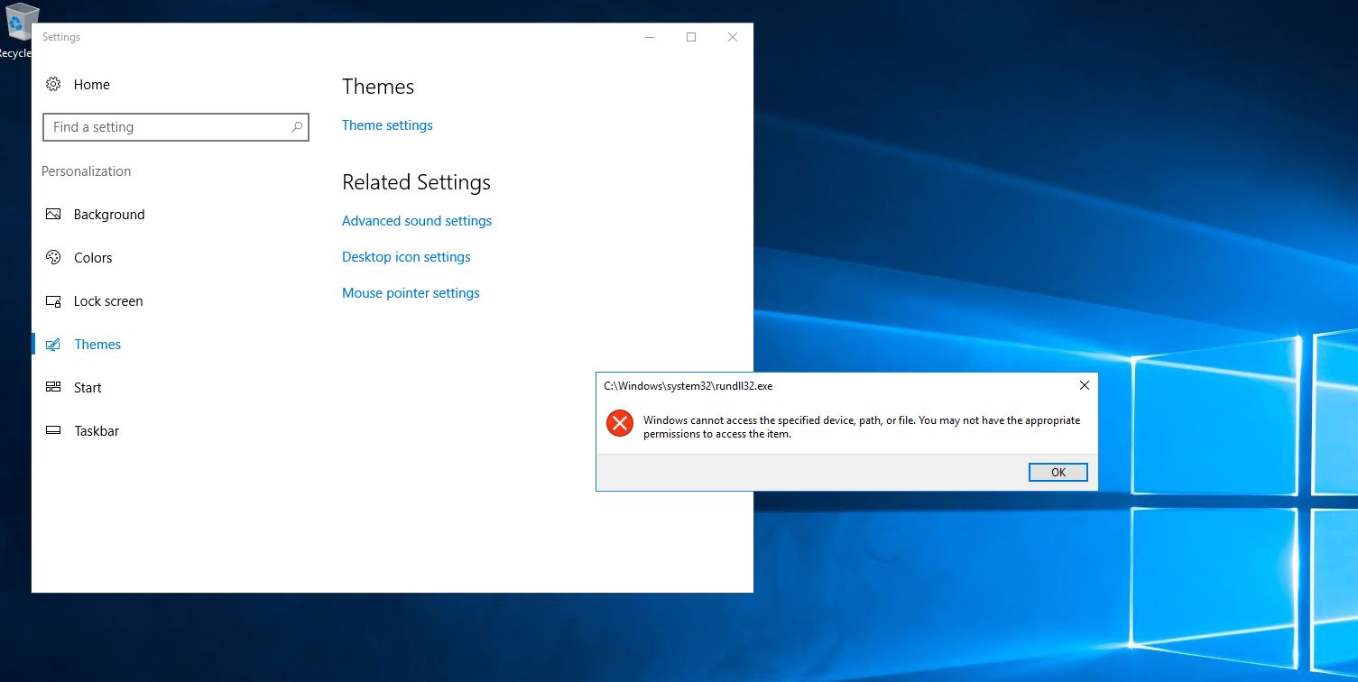1358x682 pixels.
Task: Open Theme settings
Action: coord(386,124)
